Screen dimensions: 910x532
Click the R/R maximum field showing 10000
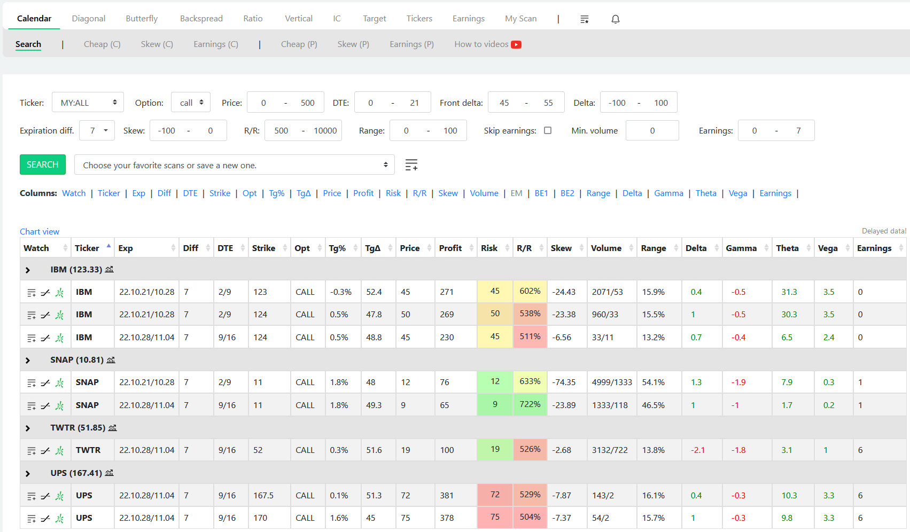pyautogui.click(x=325, y=130)
